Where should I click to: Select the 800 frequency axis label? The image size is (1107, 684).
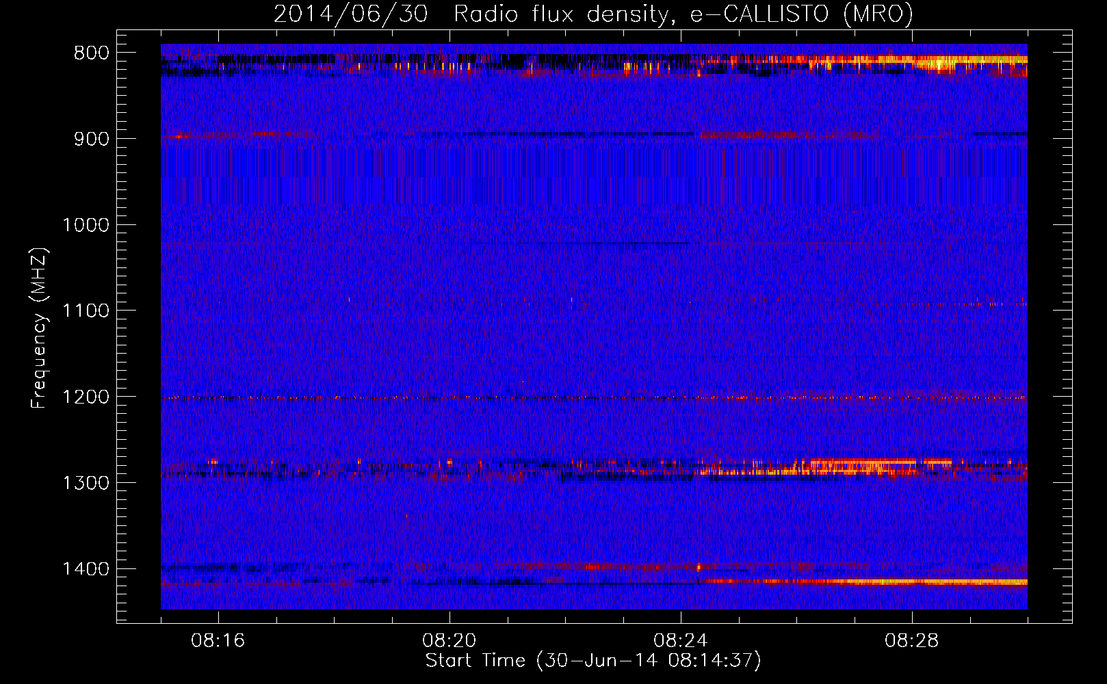click(x=92, y=53)
